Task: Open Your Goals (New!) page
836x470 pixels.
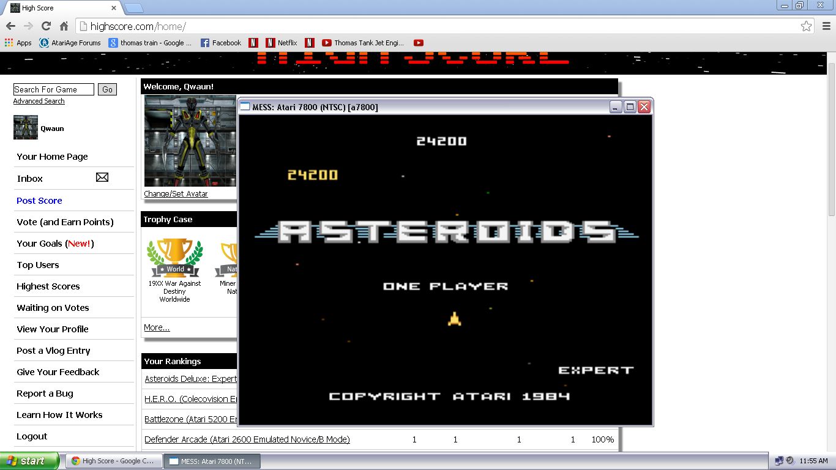Action: [x=55, y=244]
